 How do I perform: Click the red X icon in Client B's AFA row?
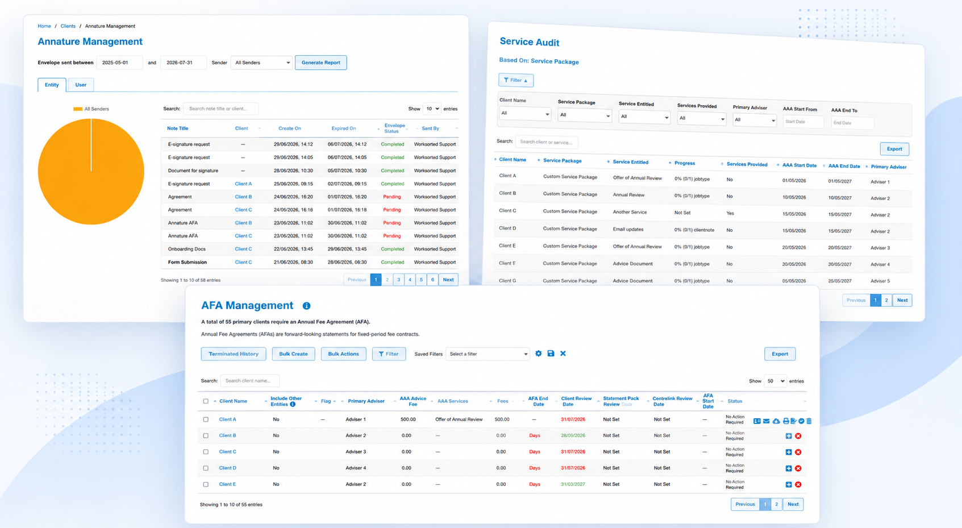pos(798,436)
